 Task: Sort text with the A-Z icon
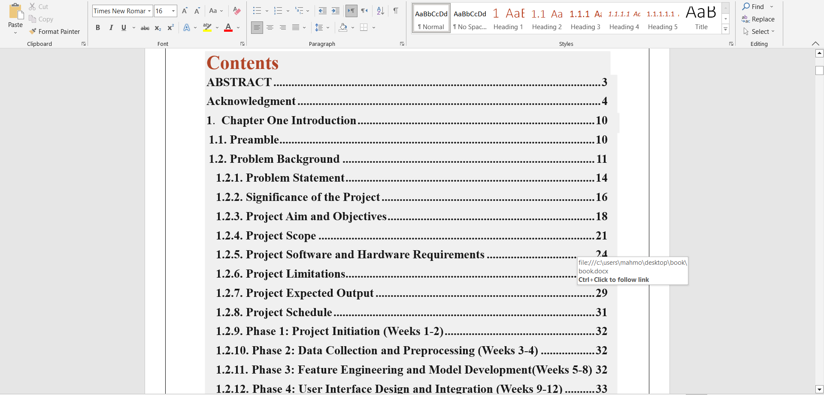[x=380, y=11]
